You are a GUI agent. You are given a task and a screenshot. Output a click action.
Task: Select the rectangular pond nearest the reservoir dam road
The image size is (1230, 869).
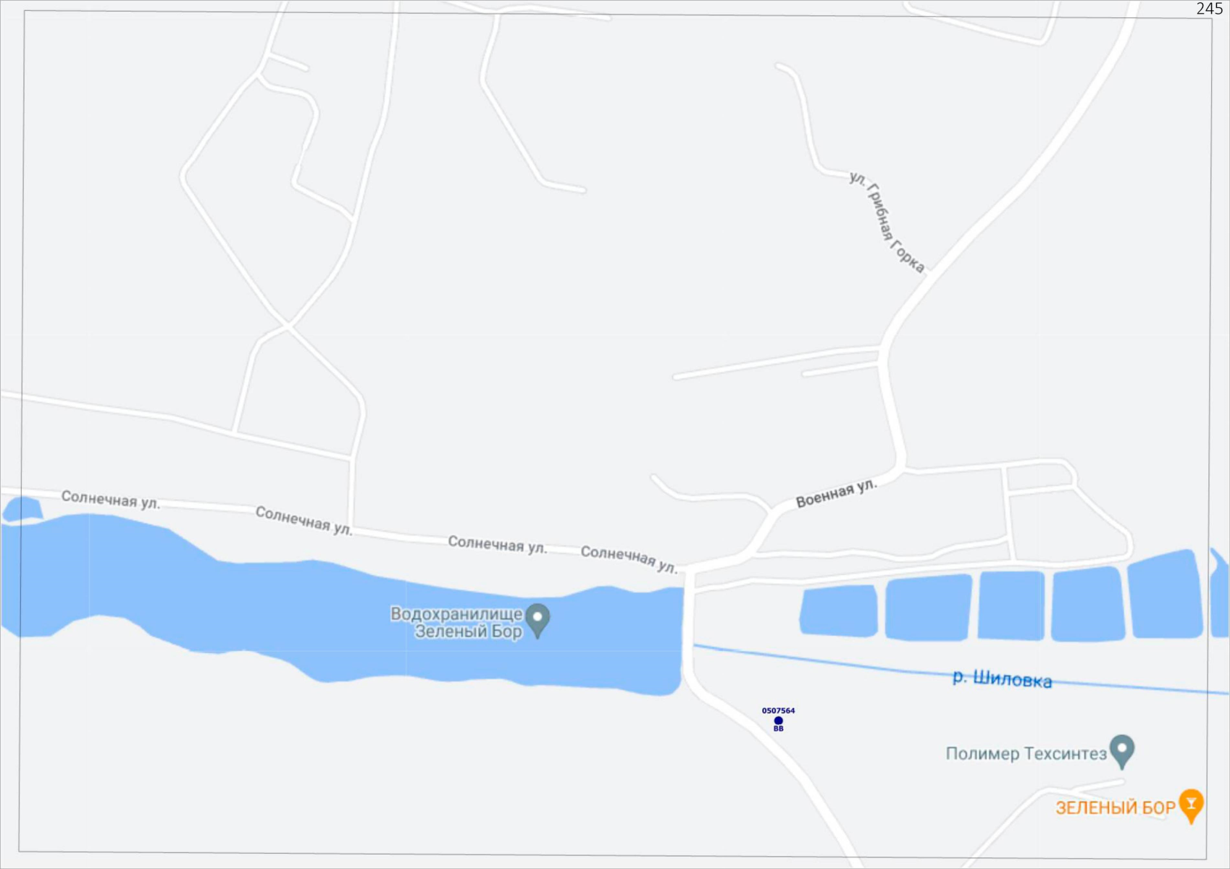tap(839, 610)
